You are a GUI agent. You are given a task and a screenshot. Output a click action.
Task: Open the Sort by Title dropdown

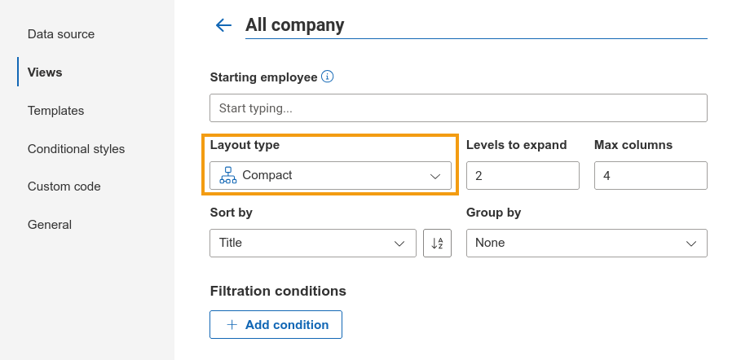click(313, 244)
